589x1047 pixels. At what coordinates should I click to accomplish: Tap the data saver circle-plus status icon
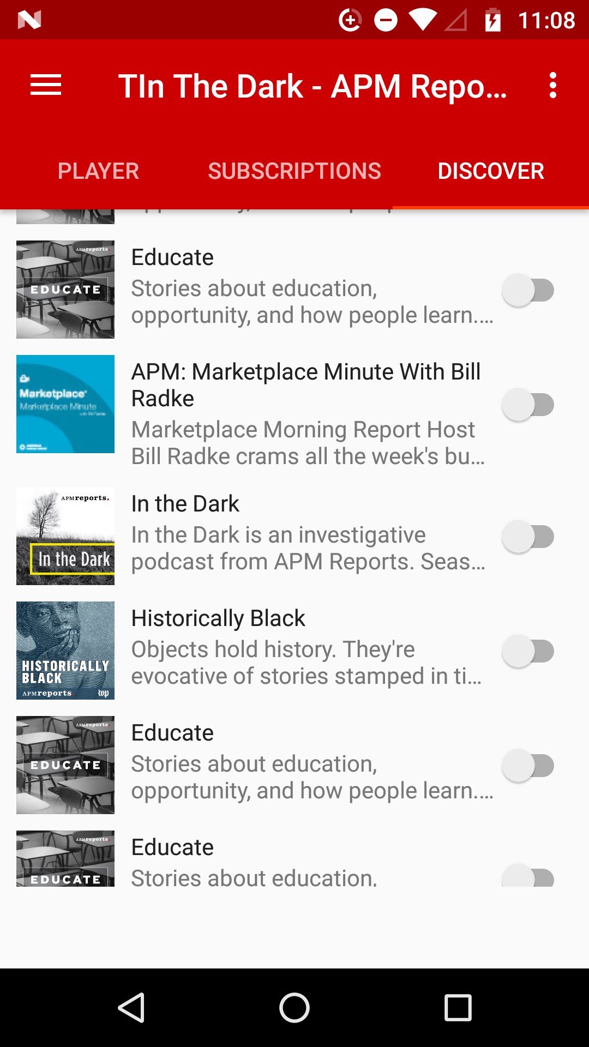350,20
